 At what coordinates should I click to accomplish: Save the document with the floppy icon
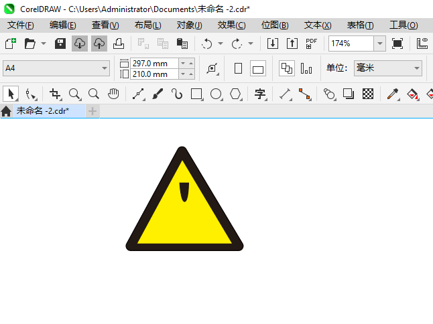click(x=60, y=44)
